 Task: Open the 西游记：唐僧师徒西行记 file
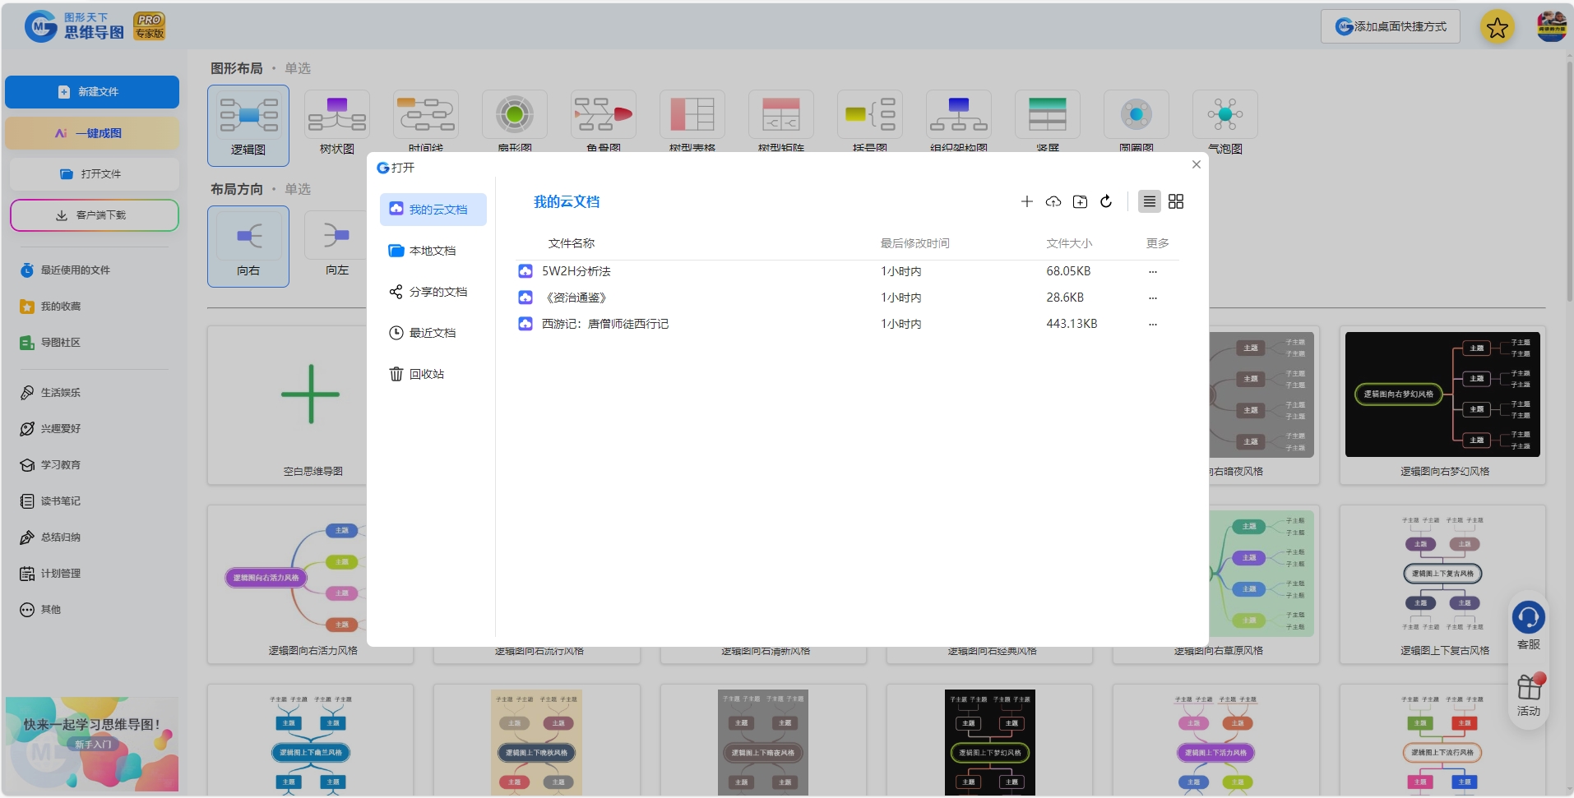click(604, 324)
